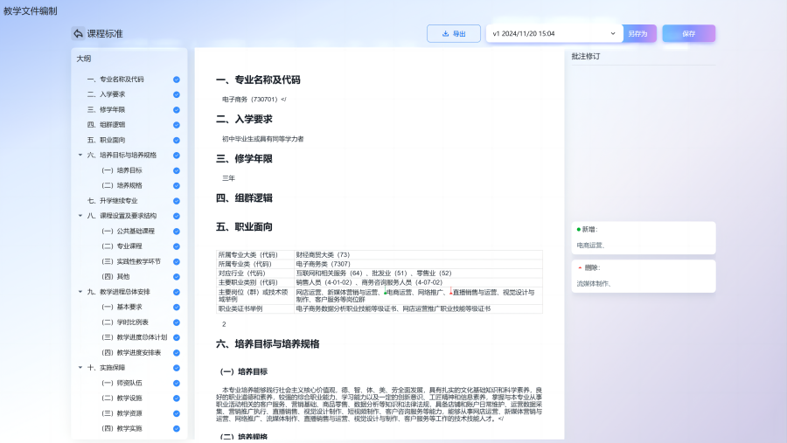Click the check icon next to 二、入学要求

(x=177, y=94)
